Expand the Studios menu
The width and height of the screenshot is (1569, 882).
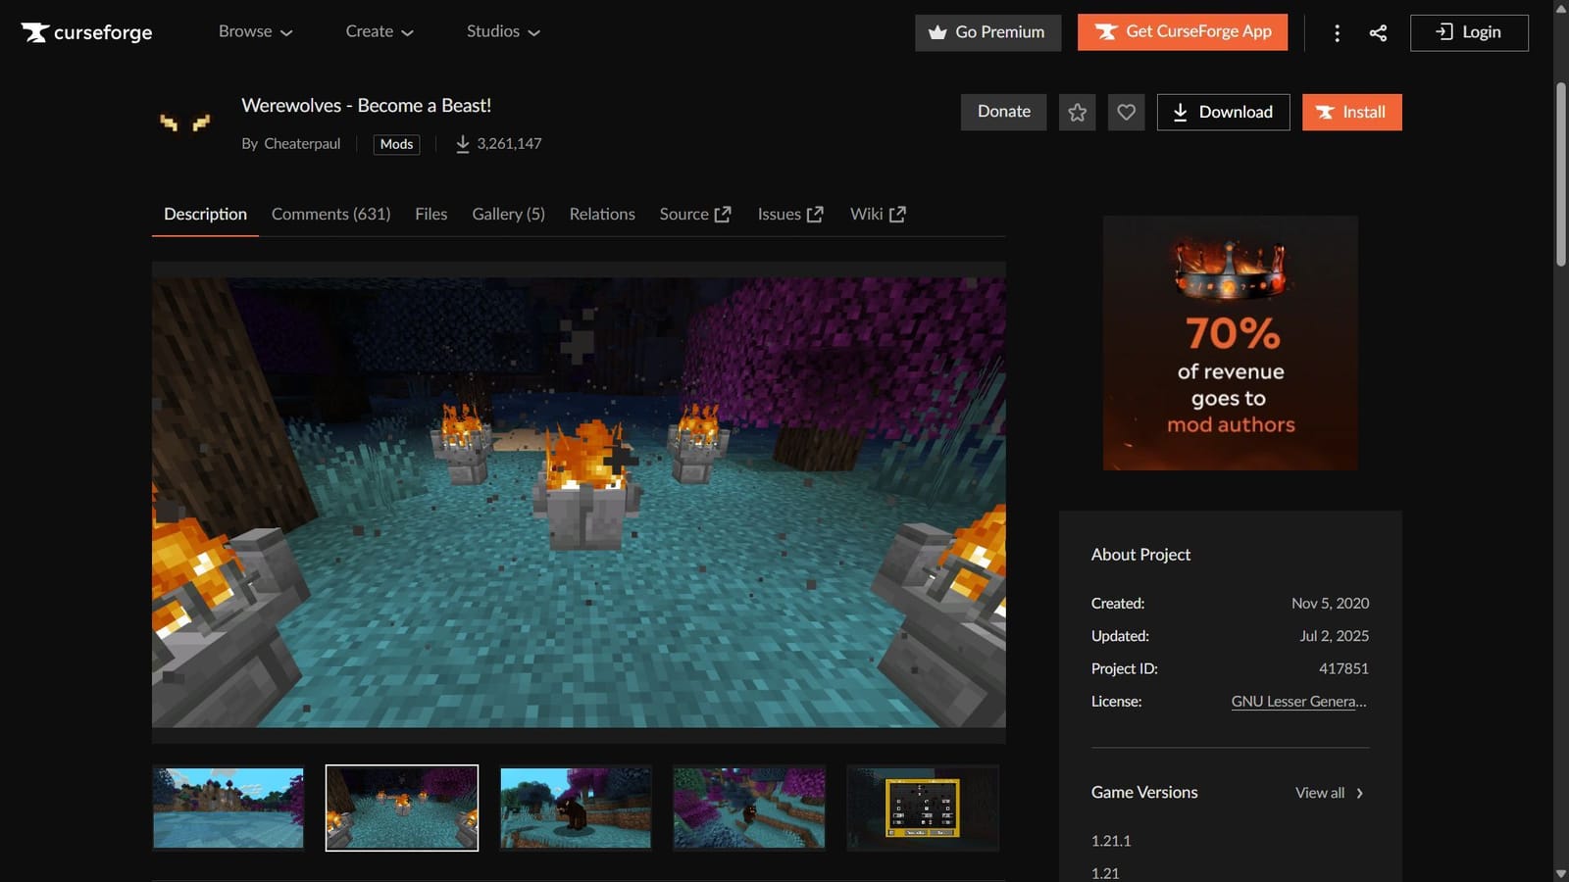502,31
